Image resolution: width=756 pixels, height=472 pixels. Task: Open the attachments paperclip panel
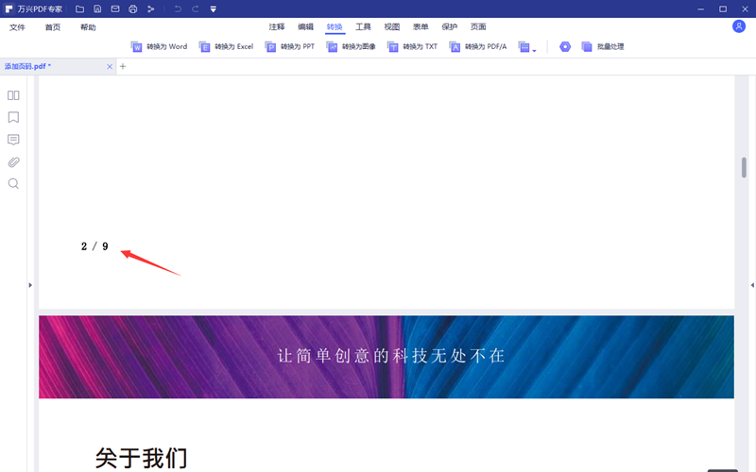coord(13,162)
